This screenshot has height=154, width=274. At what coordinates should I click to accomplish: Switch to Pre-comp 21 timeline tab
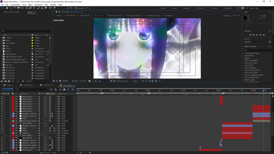[28, 85]
